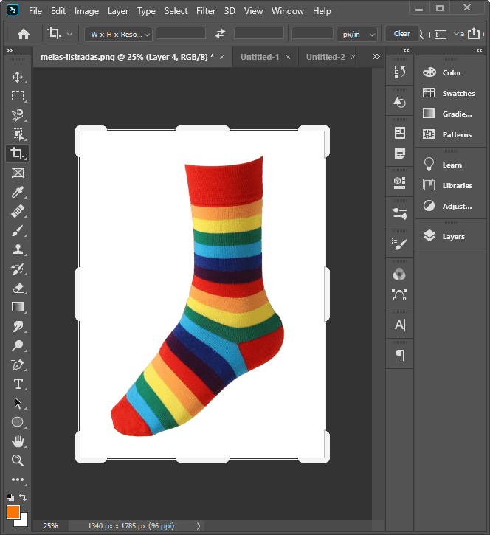Select the History Brush tool

tap(18, 269)
